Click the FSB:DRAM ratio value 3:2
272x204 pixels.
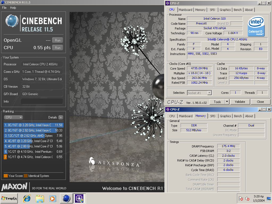(228, 151)
